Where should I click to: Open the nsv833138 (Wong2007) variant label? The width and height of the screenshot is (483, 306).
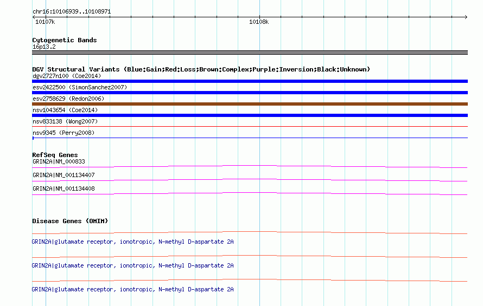[65, 121]
